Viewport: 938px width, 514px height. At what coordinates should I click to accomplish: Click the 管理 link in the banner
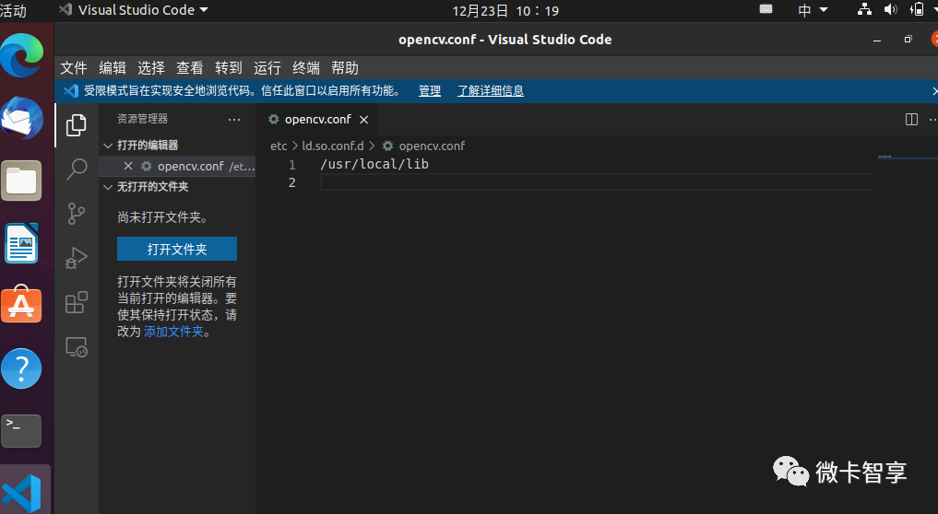coord(430,91)
